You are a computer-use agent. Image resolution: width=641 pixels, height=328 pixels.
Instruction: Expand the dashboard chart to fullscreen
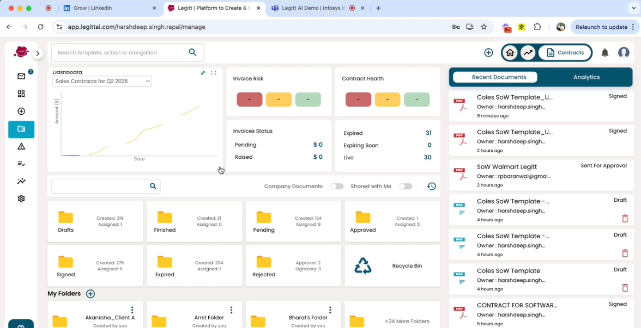[x=214, y=73]
